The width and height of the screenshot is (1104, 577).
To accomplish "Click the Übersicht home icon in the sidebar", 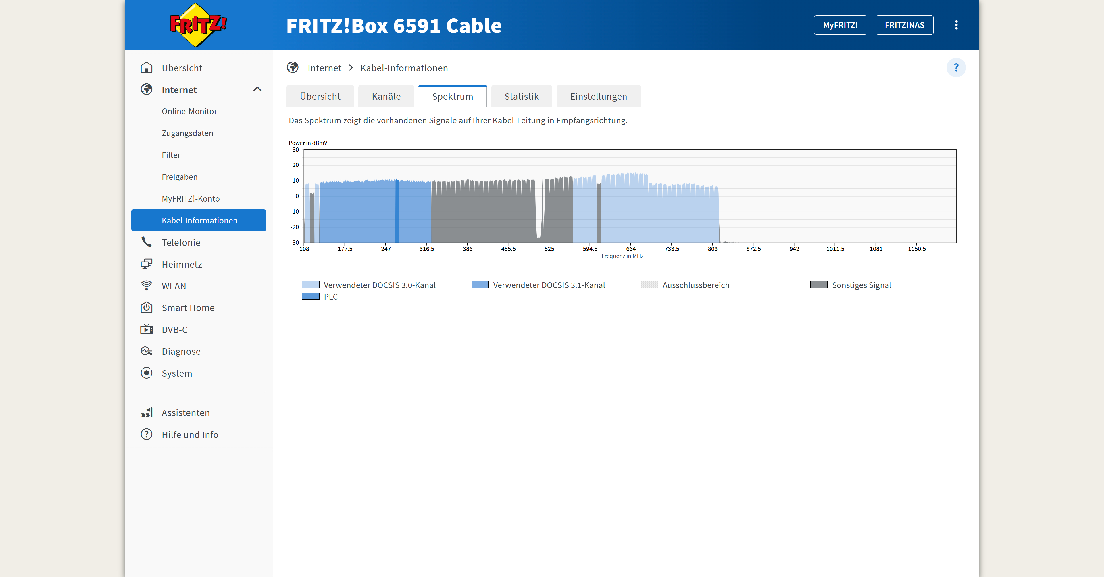I will tap(146, 68).
